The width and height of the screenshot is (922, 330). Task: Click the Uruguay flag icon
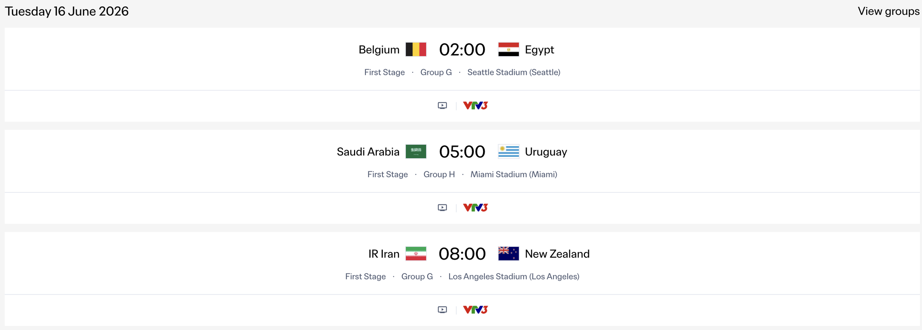509,152
